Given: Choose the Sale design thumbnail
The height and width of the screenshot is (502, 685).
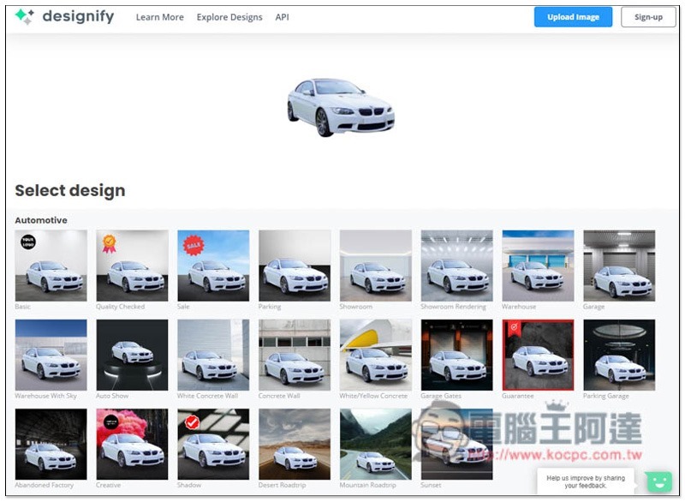Looking at the screenshot, I should [213, 266].
